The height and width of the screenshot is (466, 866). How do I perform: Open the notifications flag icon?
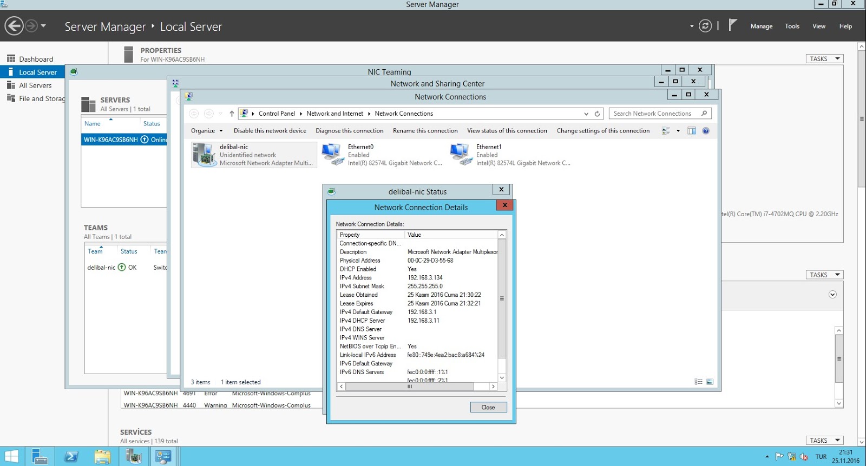point(732,25)
